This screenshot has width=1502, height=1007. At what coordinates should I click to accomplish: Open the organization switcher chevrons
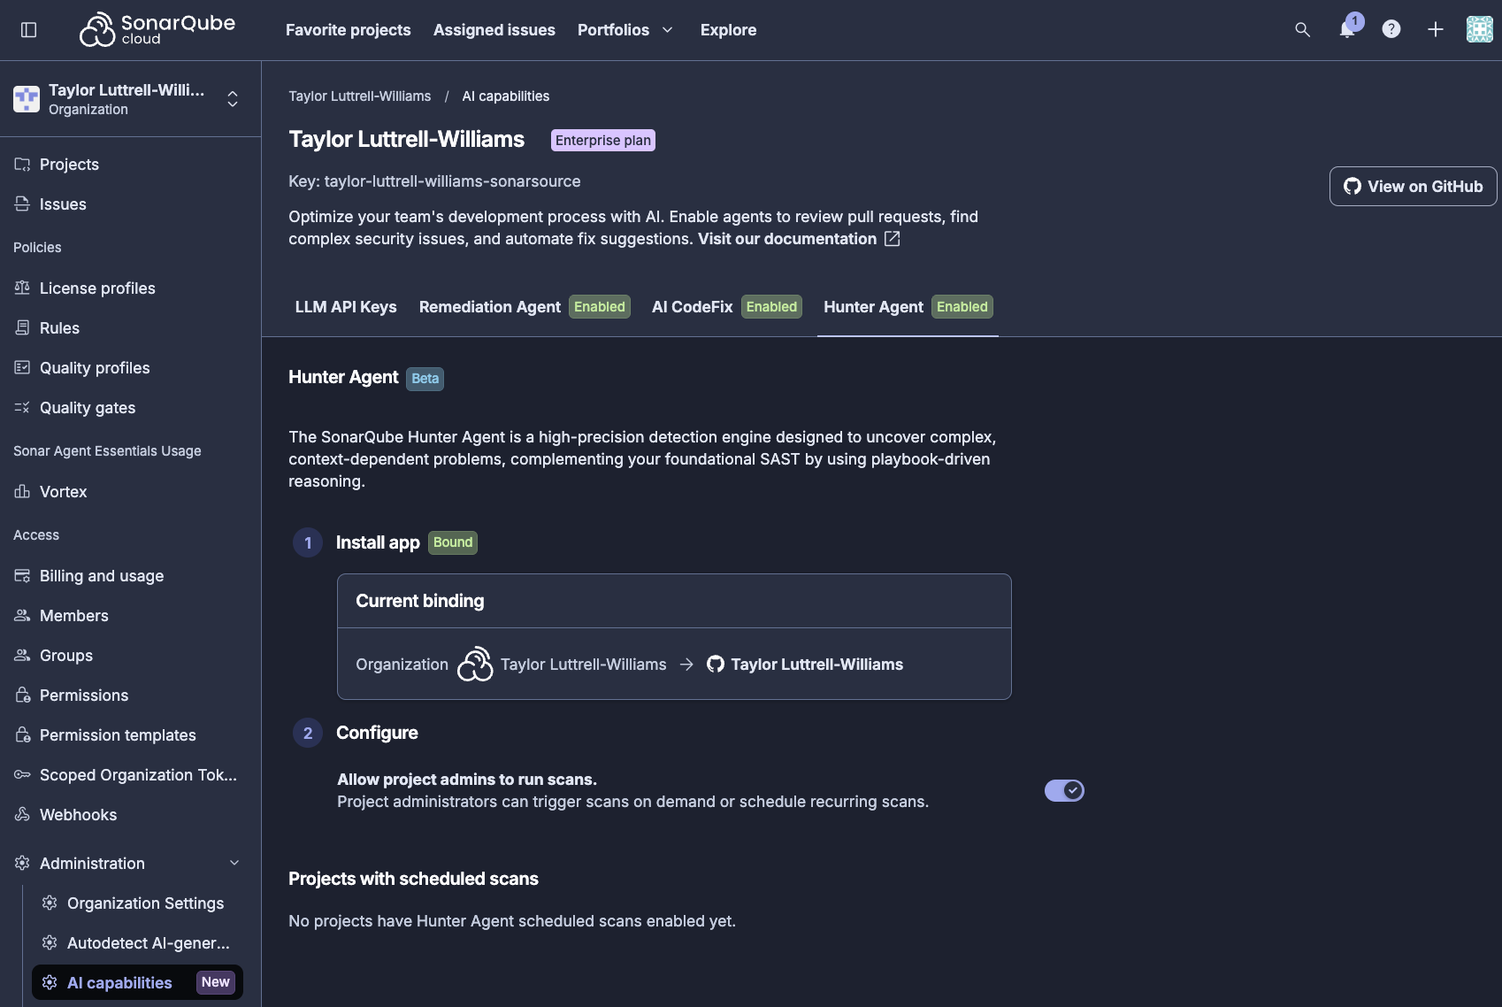233,99
